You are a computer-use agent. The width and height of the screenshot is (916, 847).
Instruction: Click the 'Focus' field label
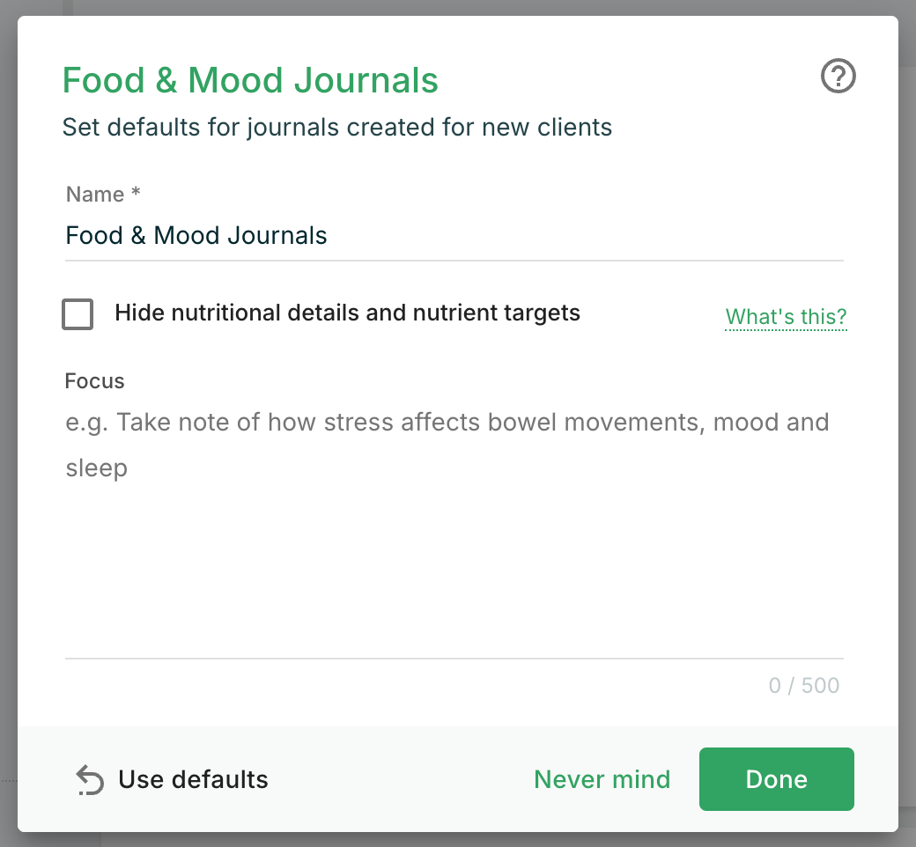(x=94, y=381)
